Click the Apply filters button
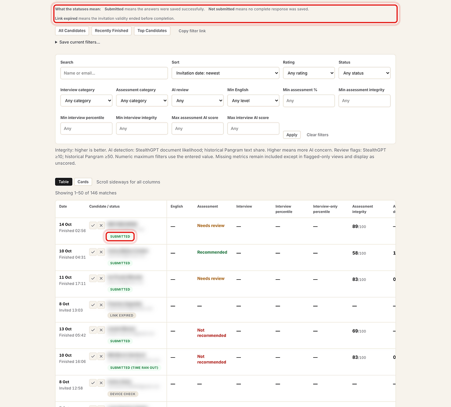 click(x=292, y=135)
